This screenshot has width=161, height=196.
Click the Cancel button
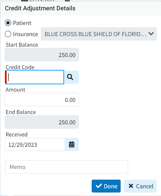click(140, 186)
